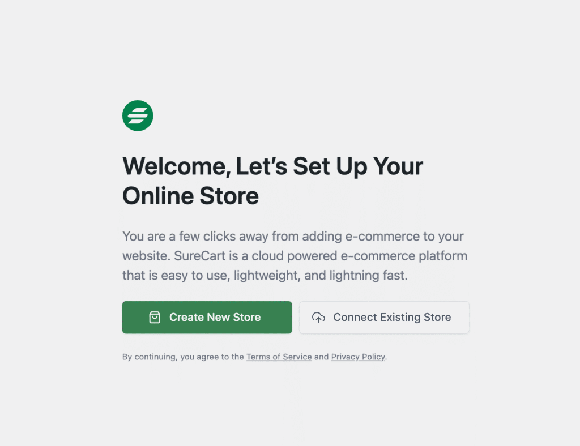Choose Connect Existing Store

coord(385,318)
